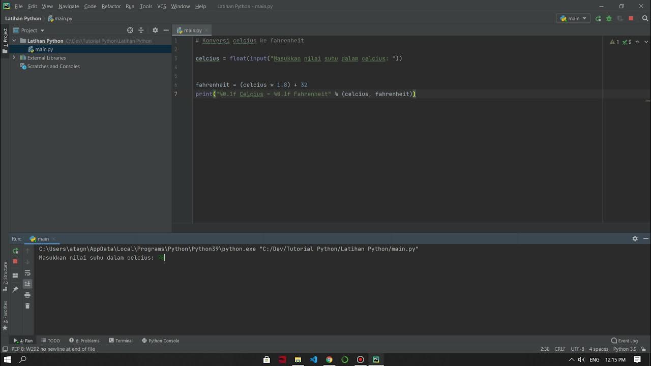Image resolution: width=651 pixels, height=366 pixels.
Task: Open the VCS menu
Action: point(162,6)
